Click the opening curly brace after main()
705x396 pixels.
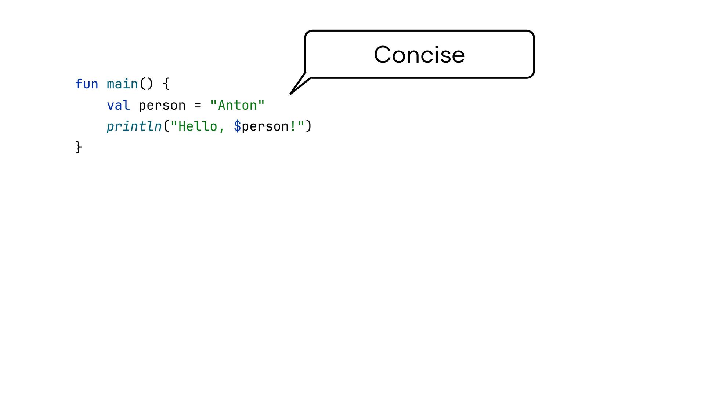click(x=166, y=84)
